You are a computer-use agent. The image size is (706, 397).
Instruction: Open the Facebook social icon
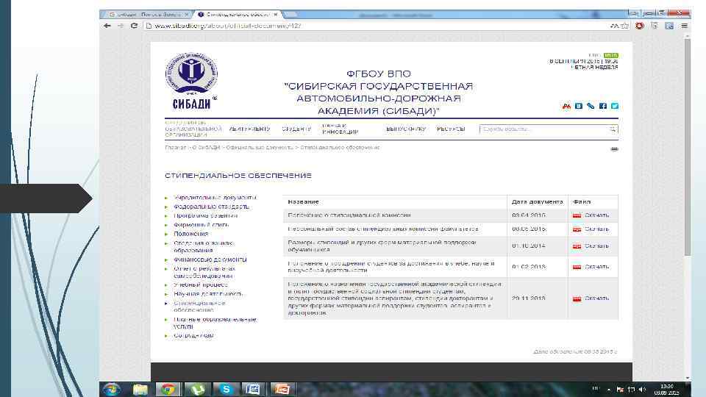click(x=603, y=106)
